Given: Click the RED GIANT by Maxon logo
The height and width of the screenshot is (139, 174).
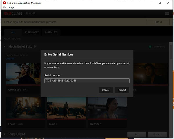Looking at the screenshot, I should click(x=19, y=14).
